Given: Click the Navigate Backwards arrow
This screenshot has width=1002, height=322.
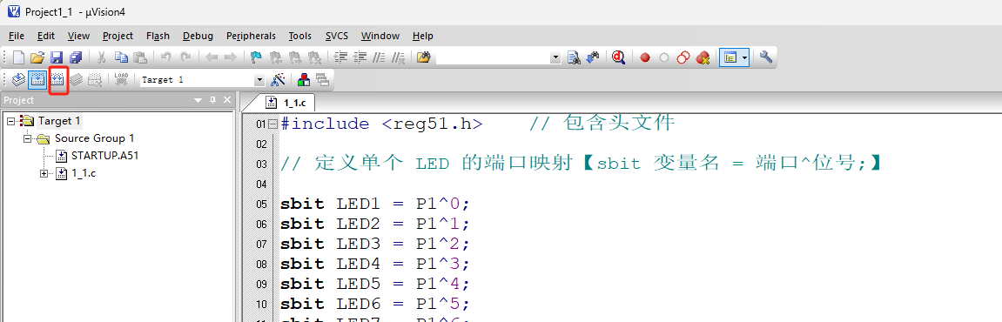Looking at the screenshot, I should [212, 57].
